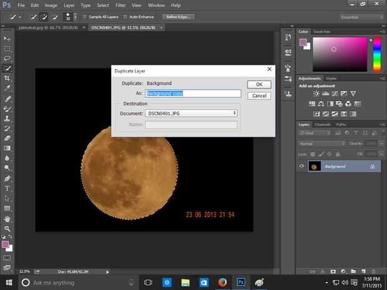Pick the Crop tool
This screenshot has width=387, height=290.
(7, 78)
